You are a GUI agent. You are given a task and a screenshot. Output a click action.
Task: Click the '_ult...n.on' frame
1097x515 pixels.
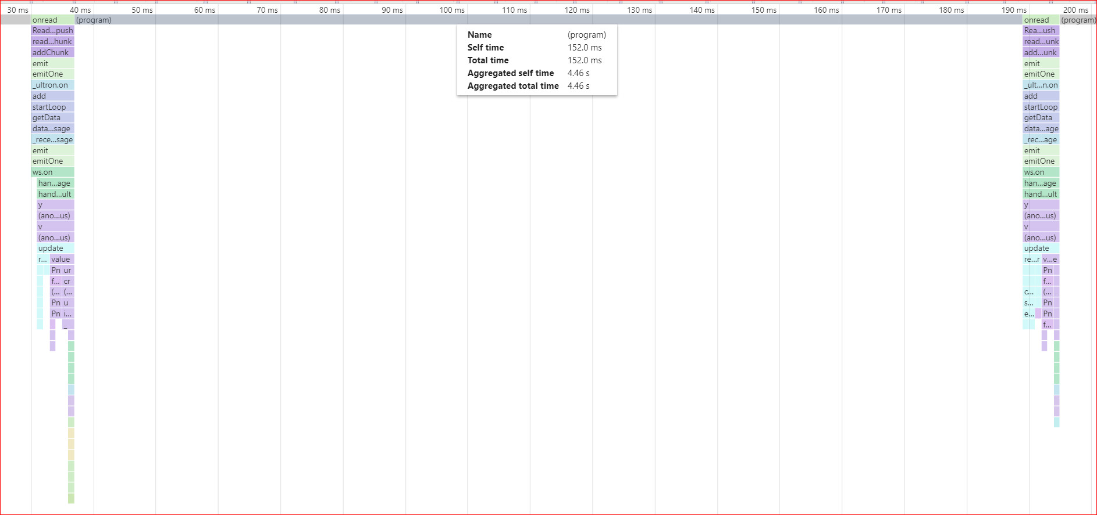pos(1041,85)
